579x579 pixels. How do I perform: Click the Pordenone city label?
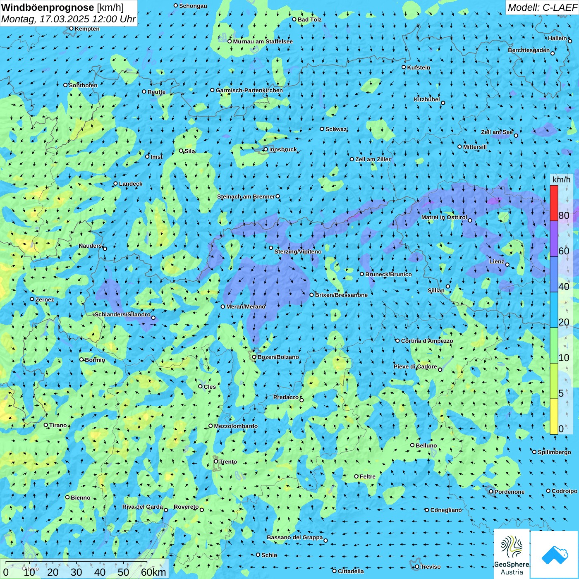coord(510,492)
